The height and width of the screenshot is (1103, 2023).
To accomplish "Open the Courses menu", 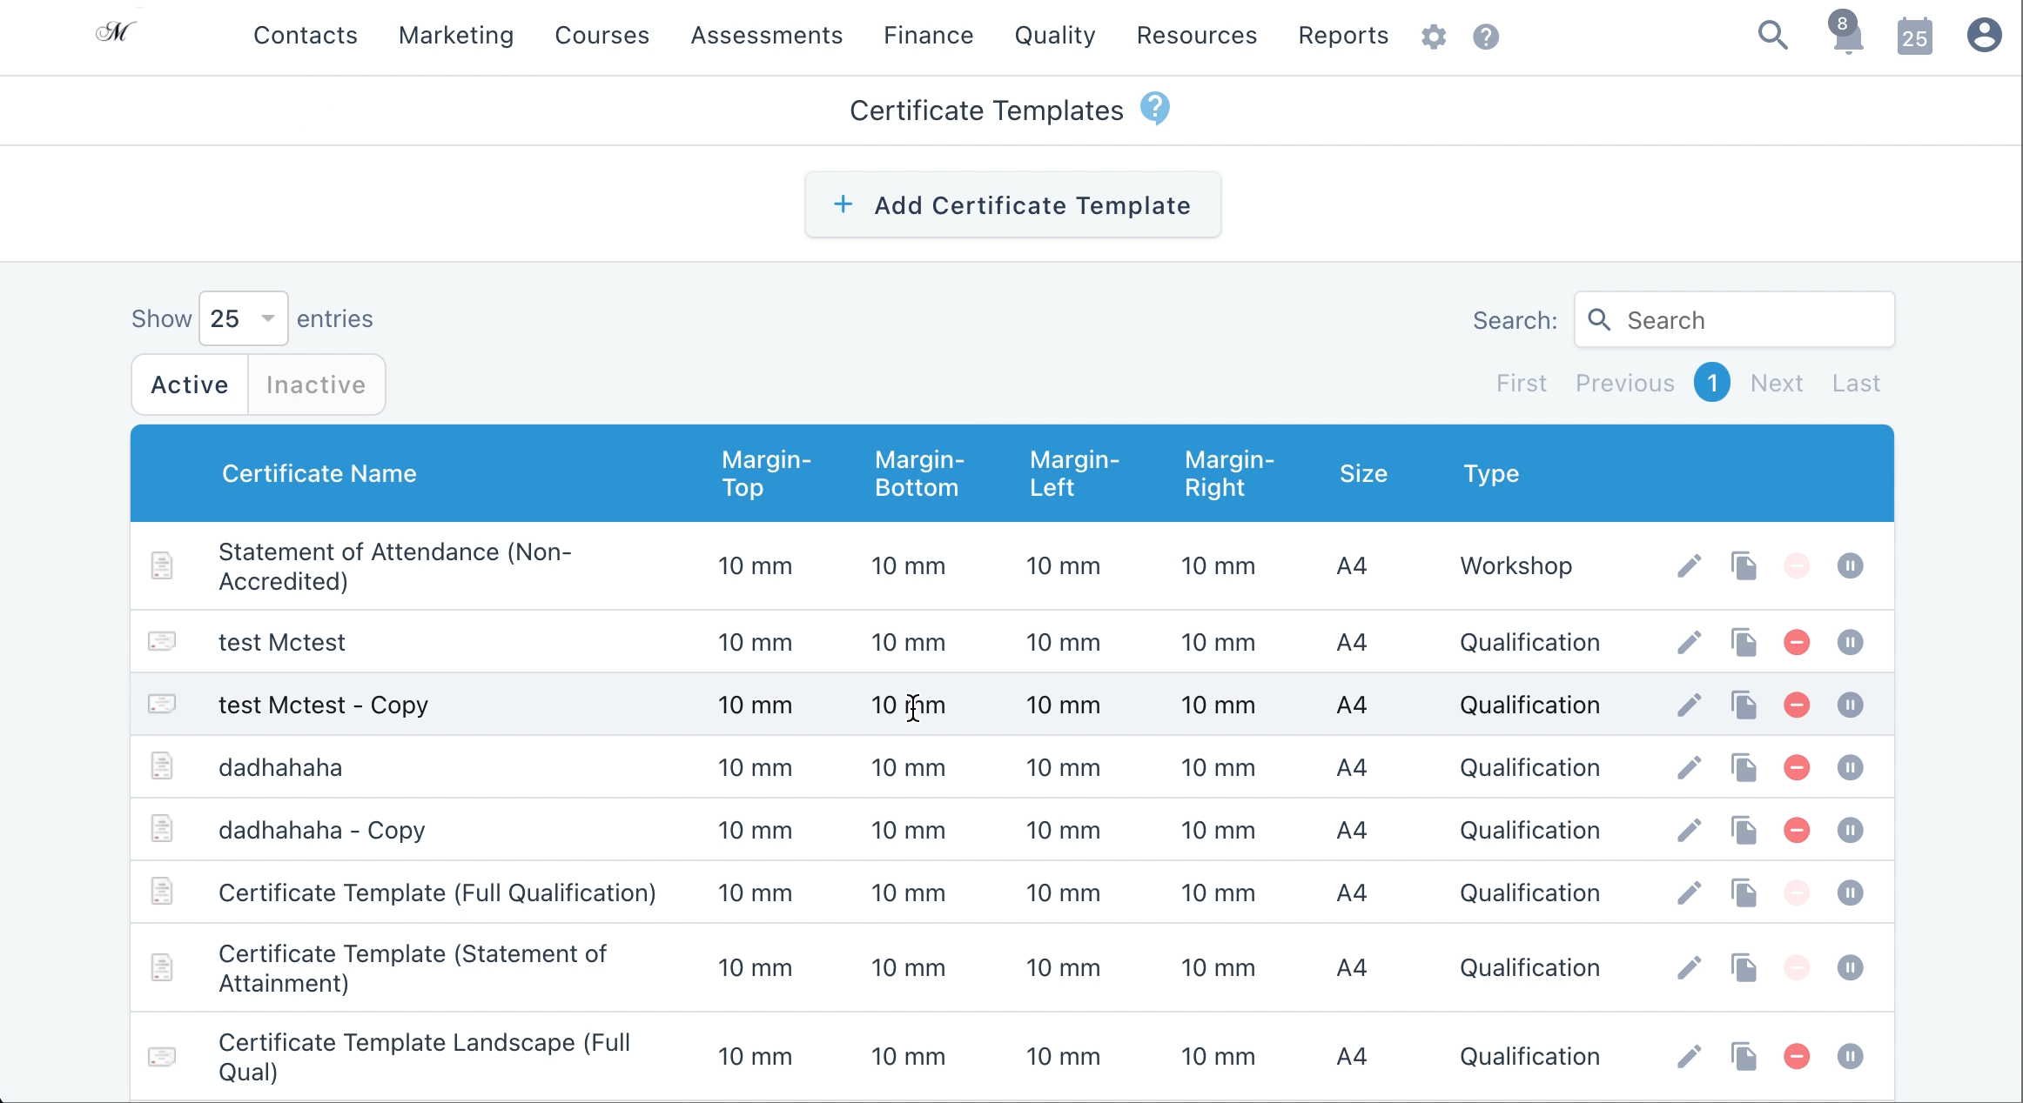I will (x=602, y=36).
